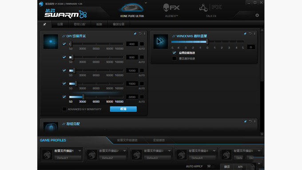Click the pointer speed value field showing 0
Image resolution: width=302 pixels, height=170 pixels.
[x=251, y=47]
